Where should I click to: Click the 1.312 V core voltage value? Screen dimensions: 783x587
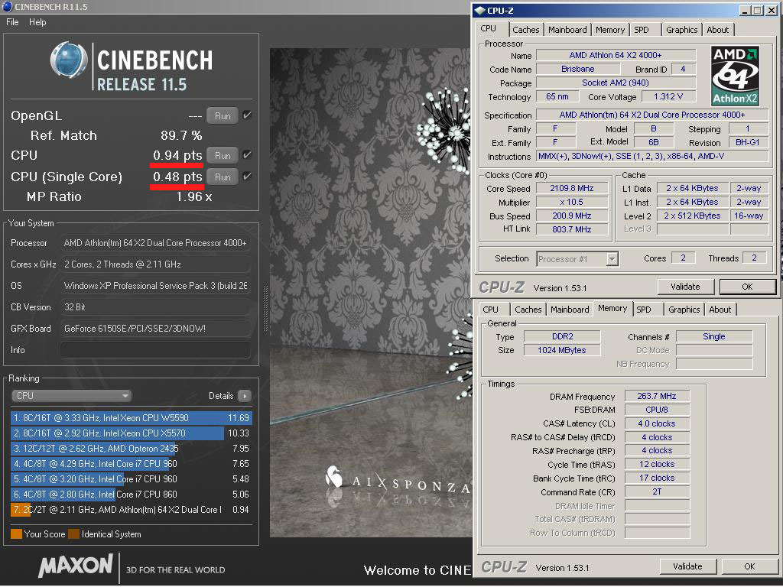click(x=668, y=96)
